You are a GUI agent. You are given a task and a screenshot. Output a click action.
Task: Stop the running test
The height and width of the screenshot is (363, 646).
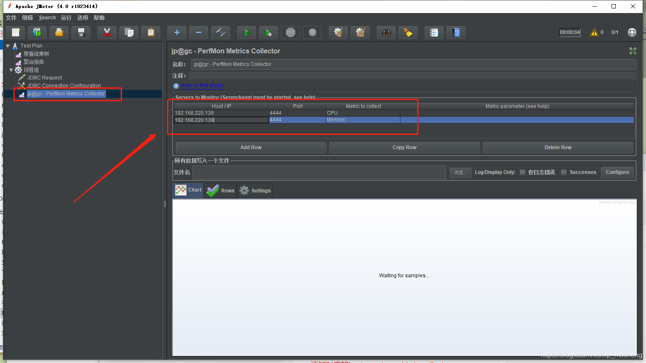click(290, 32)
